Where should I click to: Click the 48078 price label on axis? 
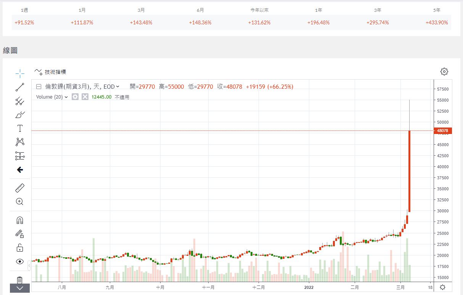click(x=442, y=131)
